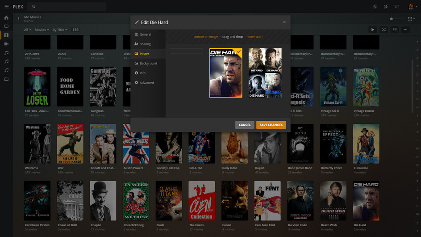Open the Caribbean Pirates collection poster

(37, 201)
